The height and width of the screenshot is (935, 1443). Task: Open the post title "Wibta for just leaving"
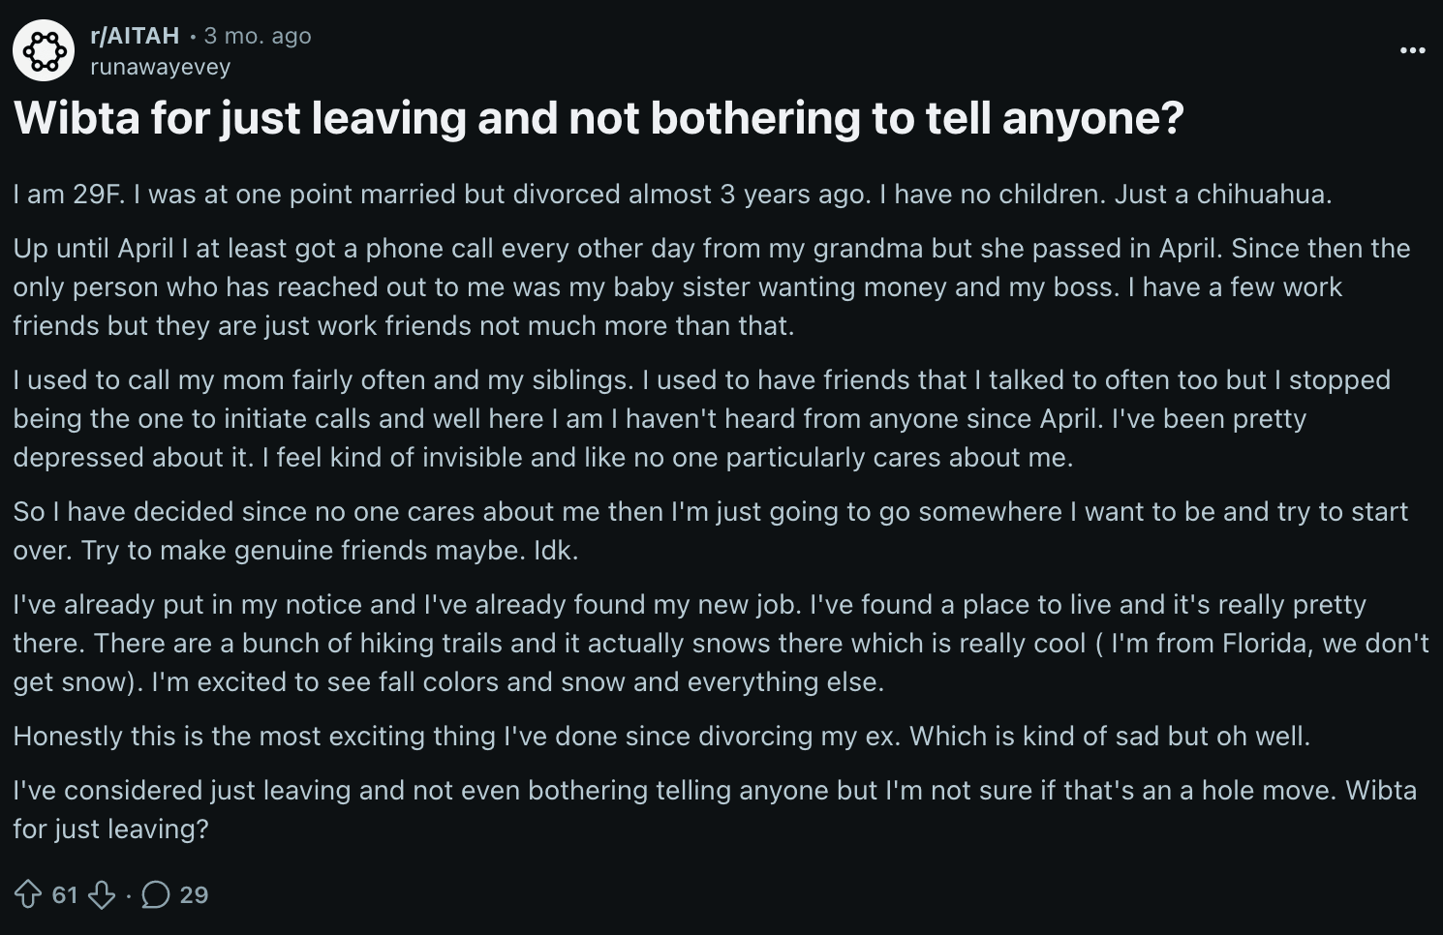click(x=599, y=117)
